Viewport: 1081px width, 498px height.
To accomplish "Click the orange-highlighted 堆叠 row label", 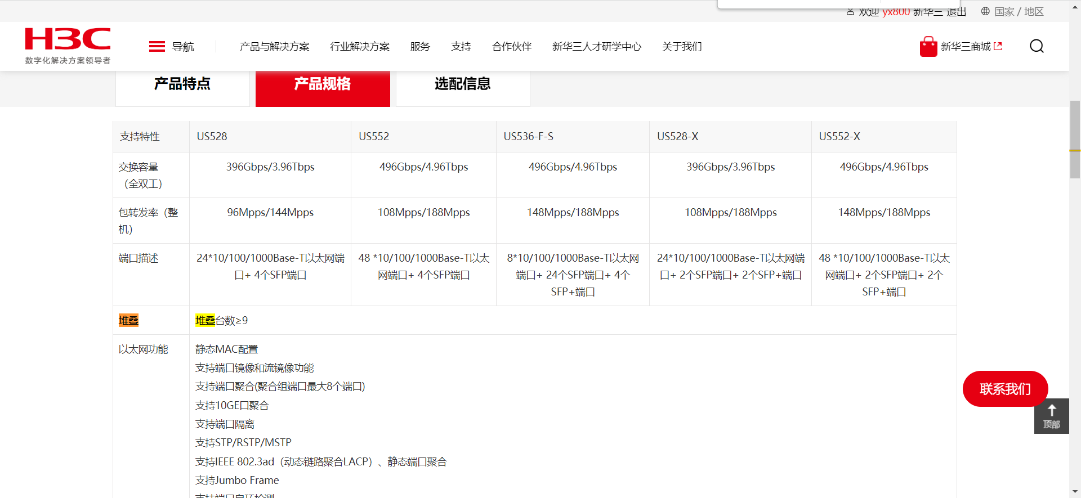I will [128, 321].
